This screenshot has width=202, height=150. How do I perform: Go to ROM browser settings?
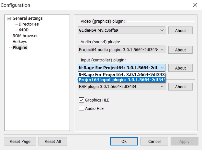click(25, 36)
